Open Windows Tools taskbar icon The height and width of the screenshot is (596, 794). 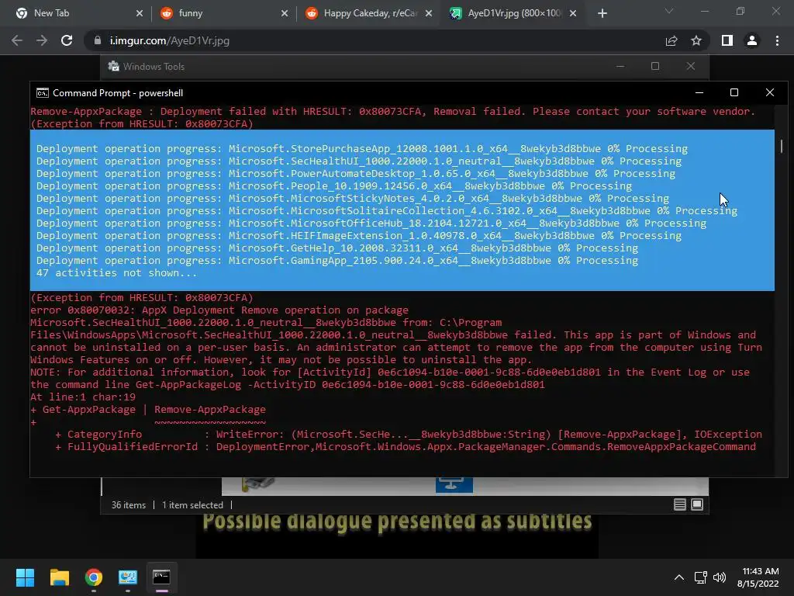(128, 577)
